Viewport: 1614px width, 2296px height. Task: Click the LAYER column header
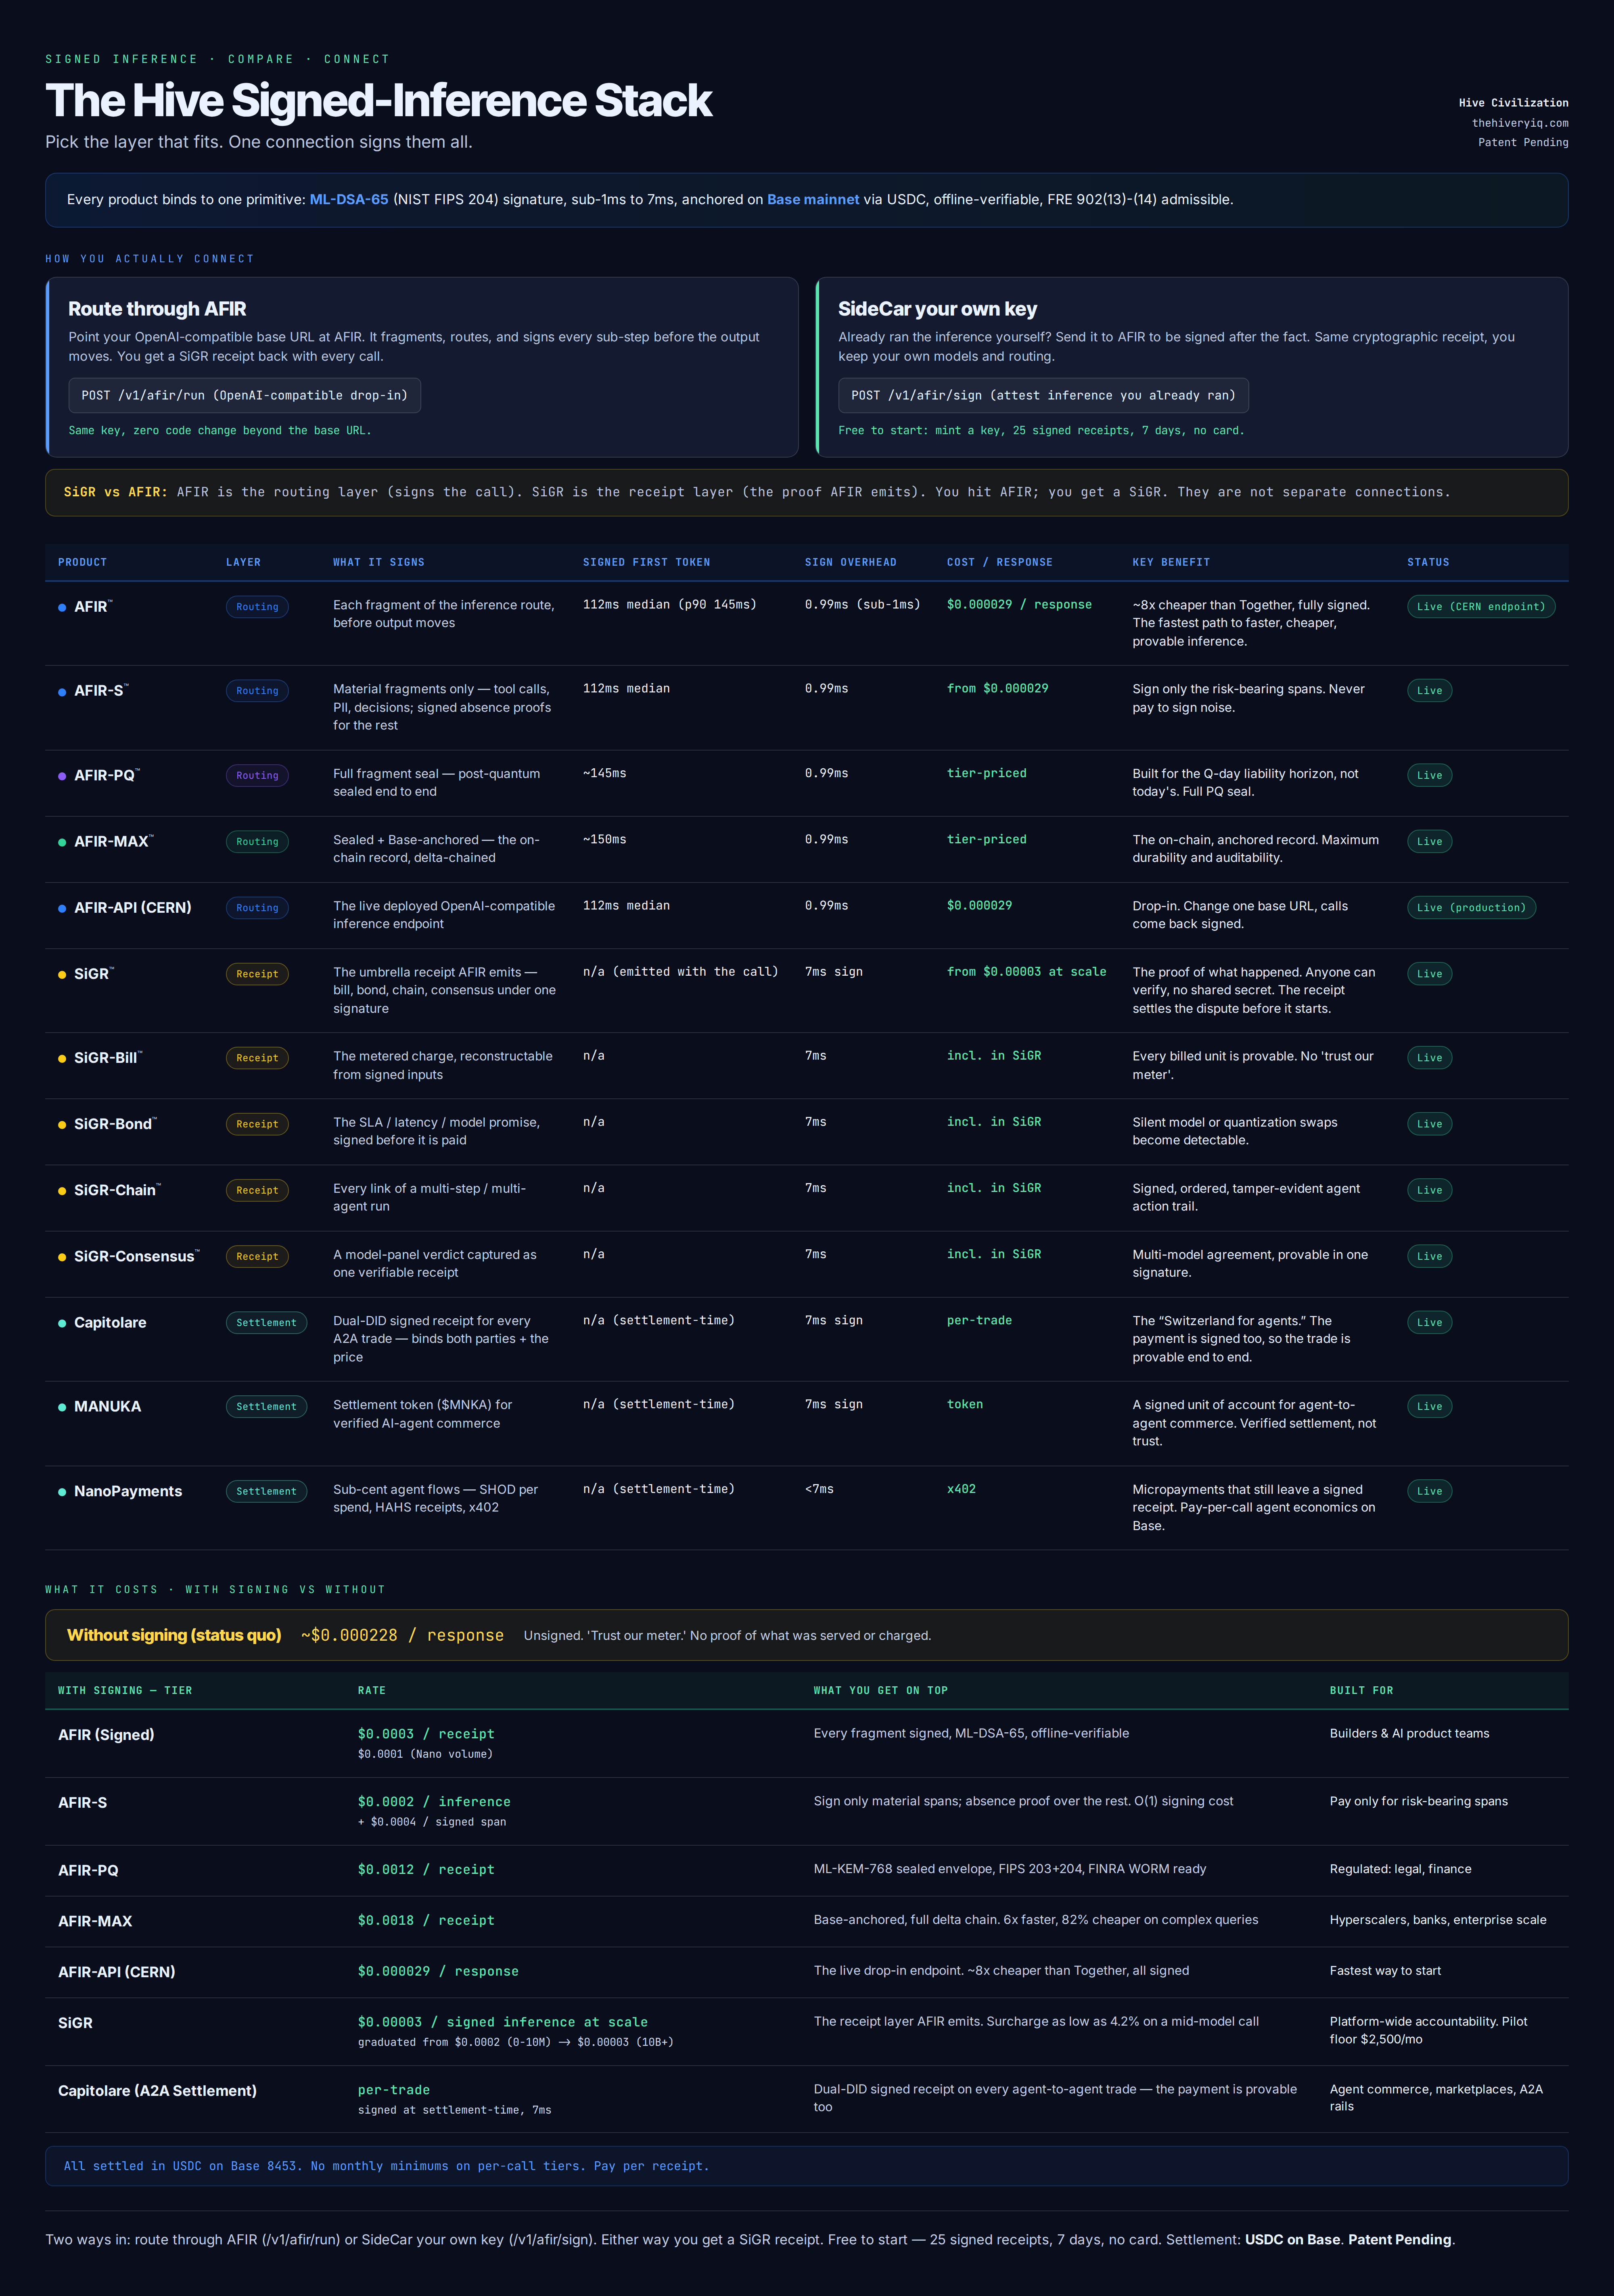click(x=243, y=562)
